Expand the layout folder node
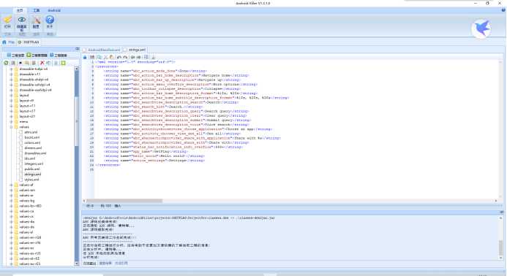The image size is (507, 276). click(11, 95)
